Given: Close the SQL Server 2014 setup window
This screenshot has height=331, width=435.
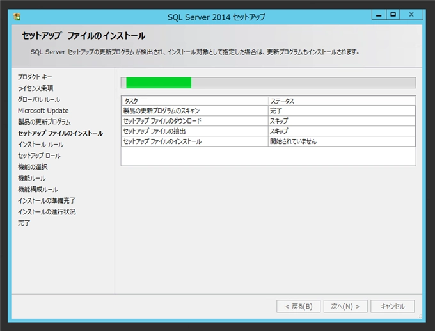Looking at the screenshot, I should point(411,15).
